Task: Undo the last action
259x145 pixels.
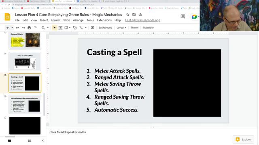Action: coord(17,28)
